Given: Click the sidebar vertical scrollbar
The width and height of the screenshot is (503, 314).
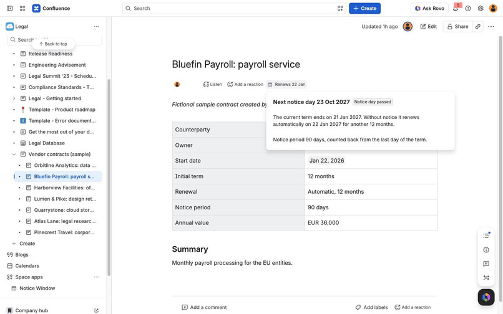Looking at the screenshot, I should [x=109, y=178].
